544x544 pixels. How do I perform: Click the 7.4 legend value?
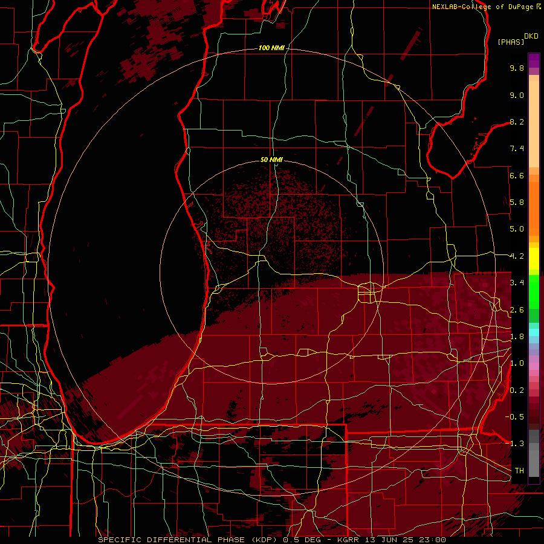point(517,149)
